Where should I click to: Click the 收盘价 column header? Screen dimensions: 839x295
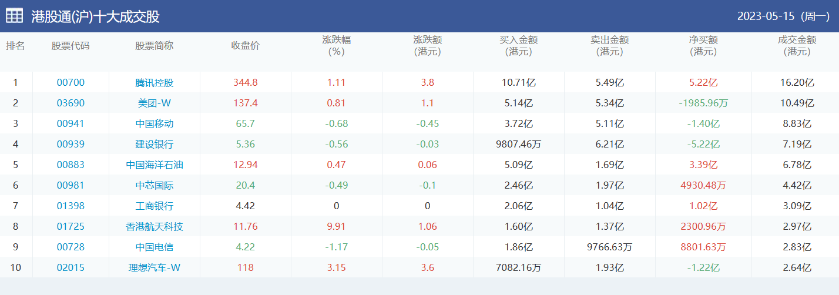click(x=246, y=46)
